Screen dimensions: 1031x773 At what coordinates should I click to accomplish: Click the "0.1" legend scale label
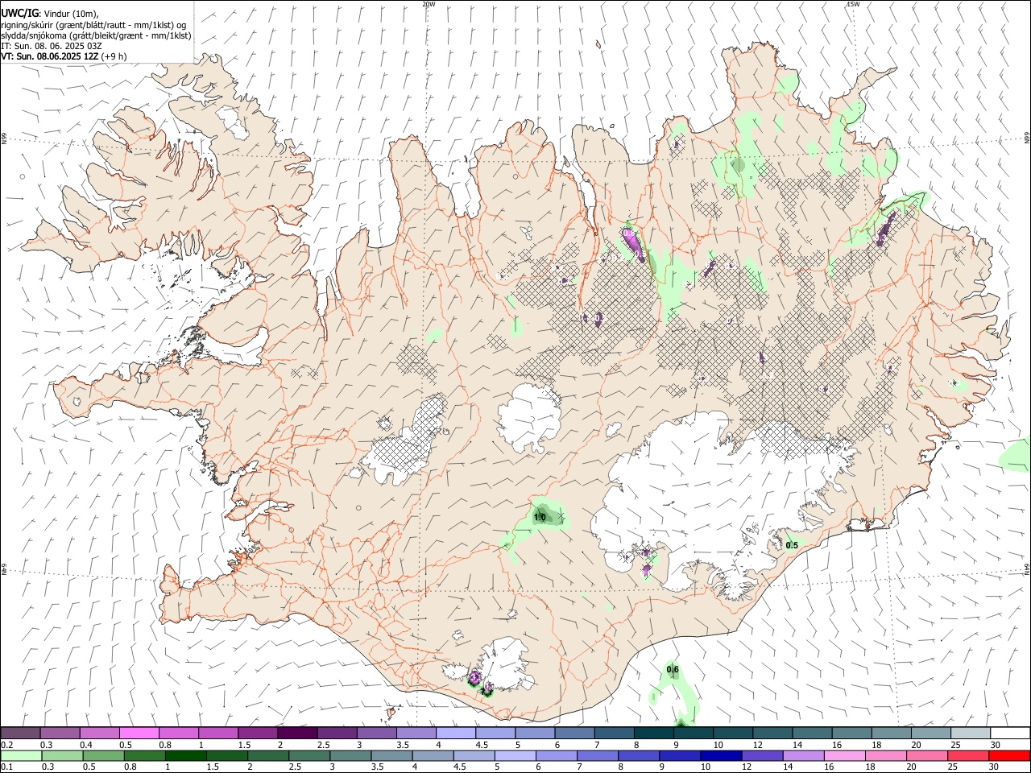pos(7,767)
